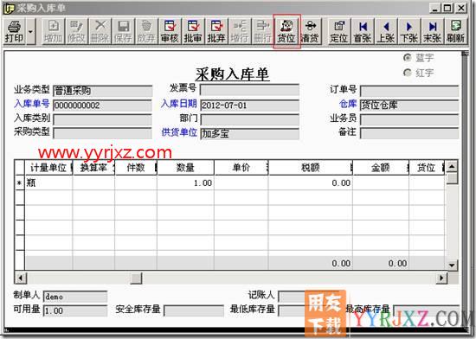Click the 供货单位 field showing 加多宝
The height and width of the screenshot is (339, 476).
click(249, 133)
